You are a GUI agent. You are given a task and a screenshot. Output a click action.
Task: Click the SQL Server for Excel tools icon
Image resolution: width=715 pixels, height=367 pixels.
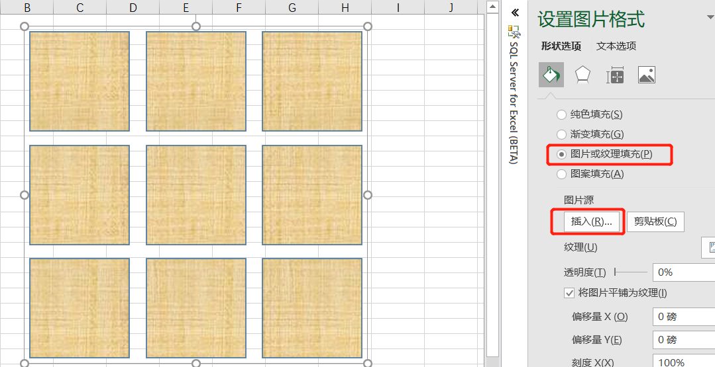514,31
